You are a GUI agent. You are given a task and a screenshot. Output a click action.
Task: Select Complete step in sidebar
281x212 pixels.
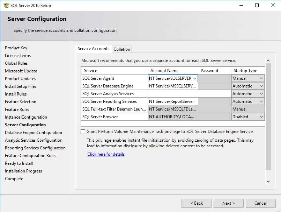tap(14, 179)
